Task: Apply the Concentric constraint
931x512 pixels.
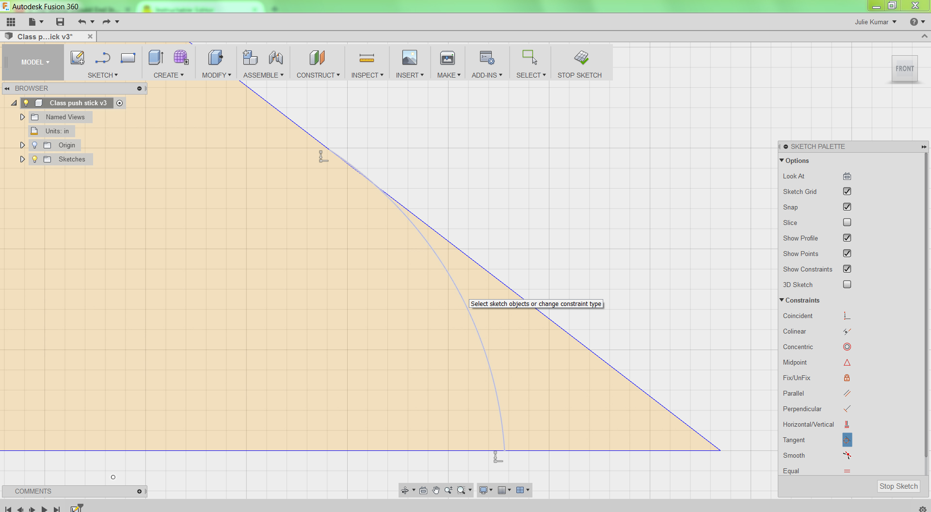Action: (x=847, y=347)
